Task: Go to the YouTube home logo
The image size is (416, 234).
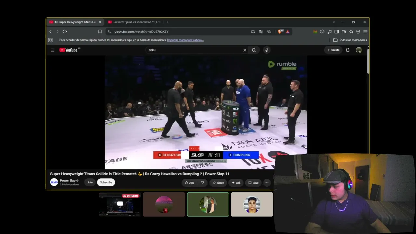Action: coord(69,50)
